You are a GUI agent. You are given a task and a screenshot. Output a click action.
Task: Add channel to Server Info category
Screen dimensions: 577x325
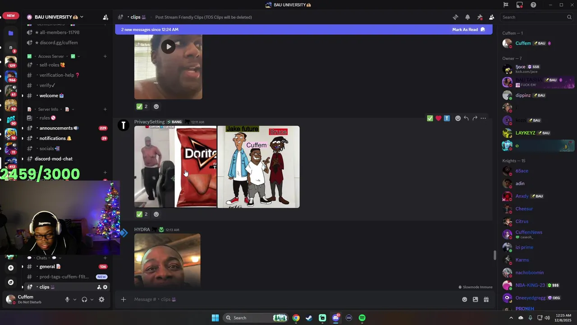click(105, 109)
